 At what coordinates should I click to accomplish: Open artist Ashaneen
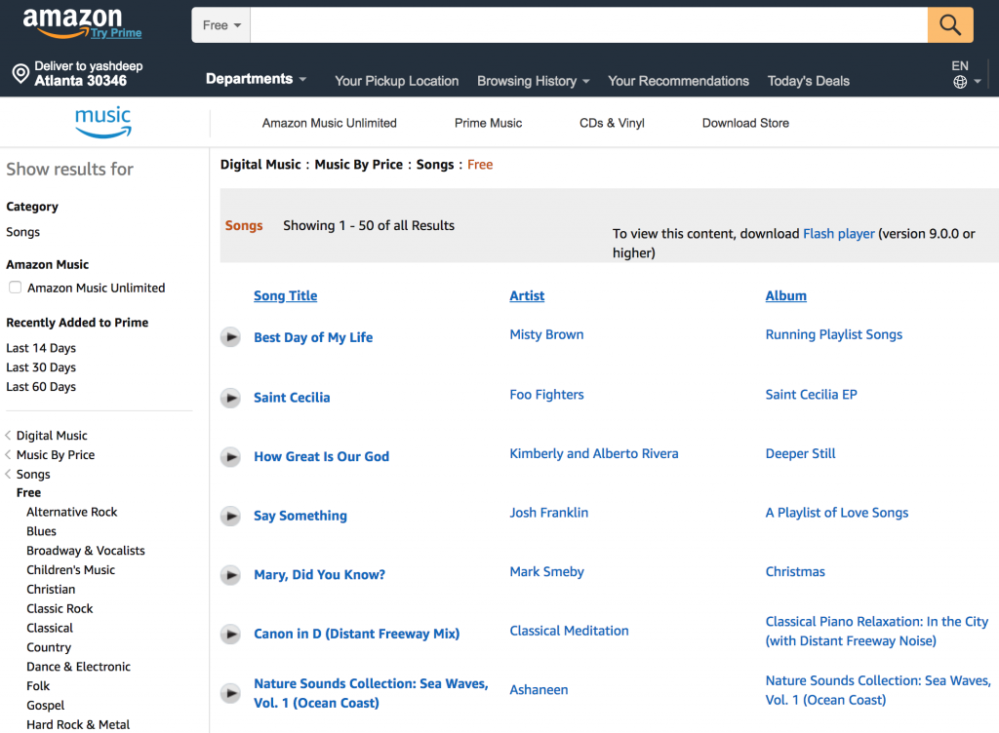pyautogui.click(x=539, y=690)
